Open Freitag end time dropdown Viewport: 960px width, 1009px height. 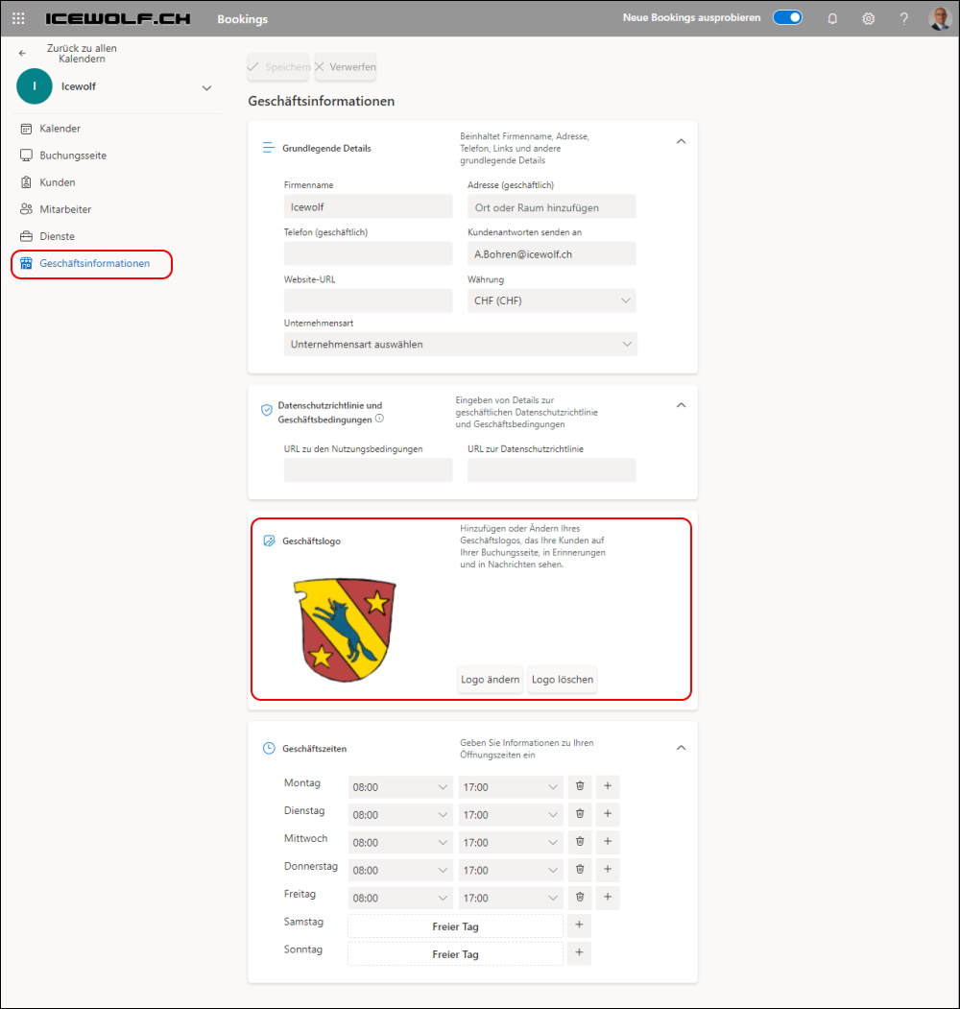511,898
